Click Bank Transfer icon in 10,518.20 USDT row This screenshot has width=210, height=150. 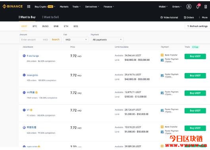point(162,127)
